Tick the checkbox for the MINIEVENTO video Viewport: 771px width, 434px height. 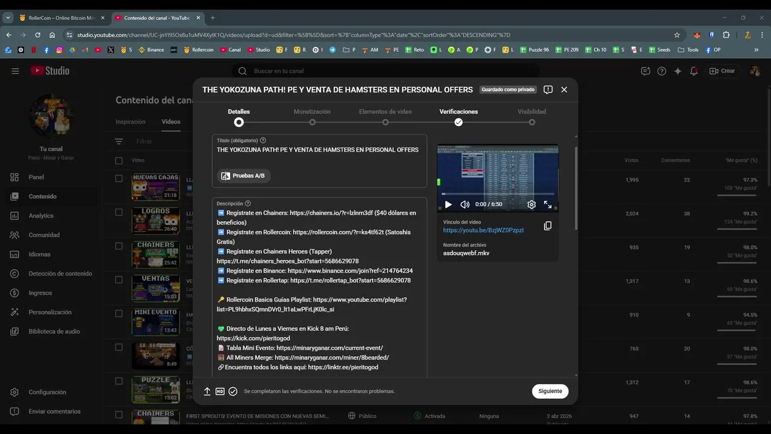tap(119, 313)
